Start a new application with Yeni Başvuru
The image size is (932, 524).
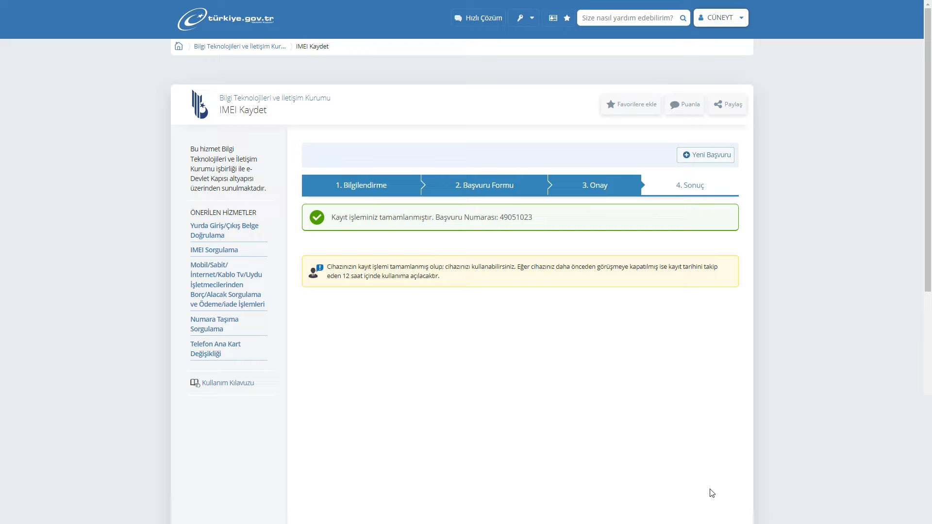[706, 155]
